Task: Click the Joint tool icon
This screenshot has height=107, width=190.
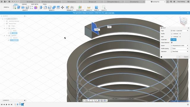Action: point(72,7)
